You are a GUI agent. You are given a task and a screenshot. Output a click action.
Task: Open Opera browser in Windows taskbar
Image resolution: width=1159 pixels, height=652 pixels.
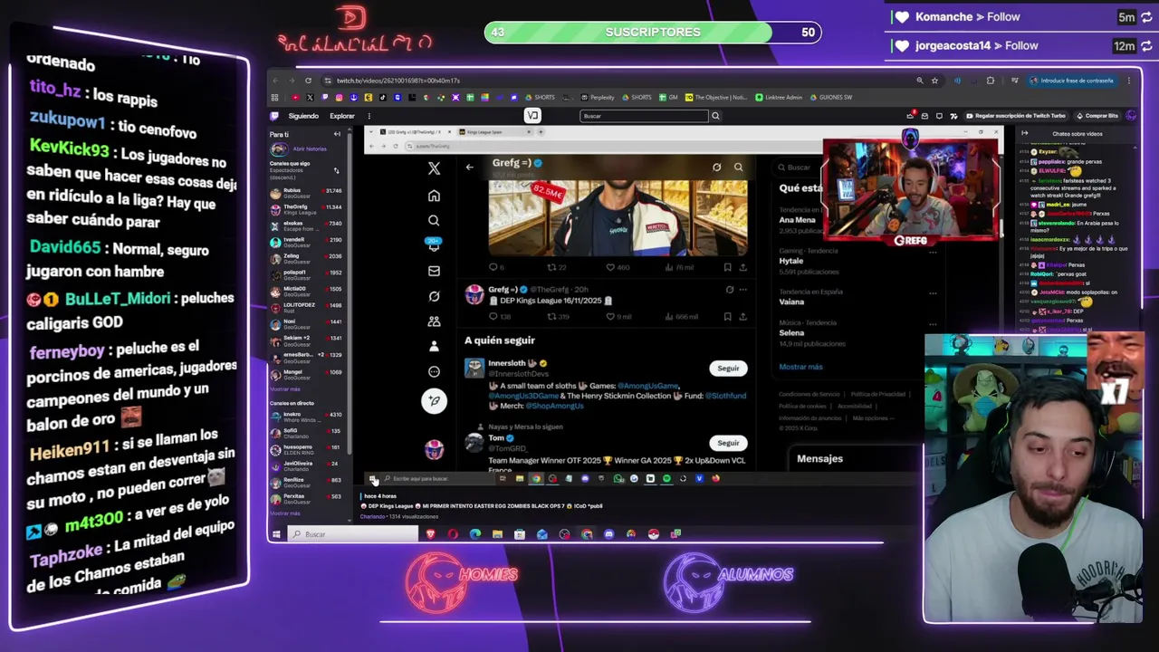pyautogui.click(x=453, y=534)
